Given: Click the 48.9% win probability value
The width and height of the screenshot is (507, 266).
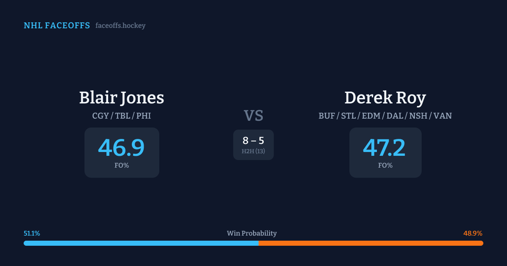Looking at the screenshot, I should coord(473,233).
